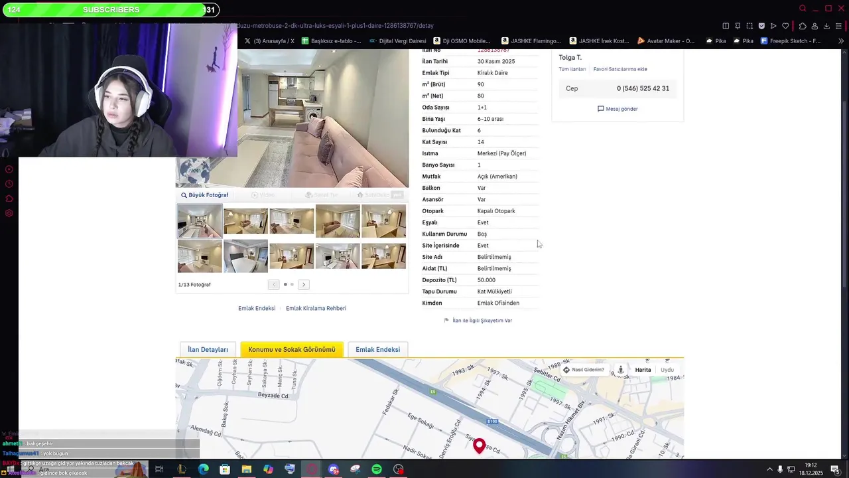This screenshot has height=478, width=849.
Task: Switch to the İlan Detayları tab
Action: [x=208, y=350]
